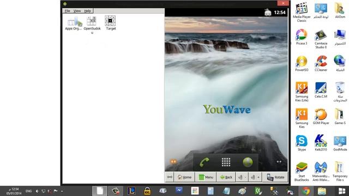Switch to left home screen via orange dots

[x=173, y=162]
